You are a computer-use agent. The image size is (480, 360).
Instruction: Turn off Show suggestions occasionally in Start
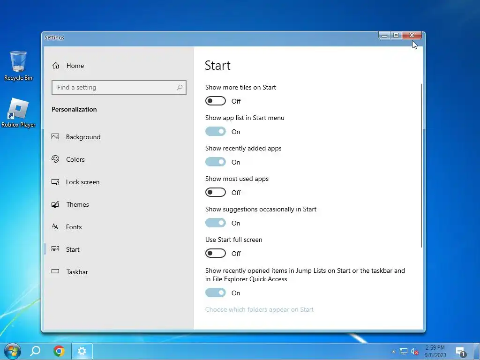click(x=216, y=223)
